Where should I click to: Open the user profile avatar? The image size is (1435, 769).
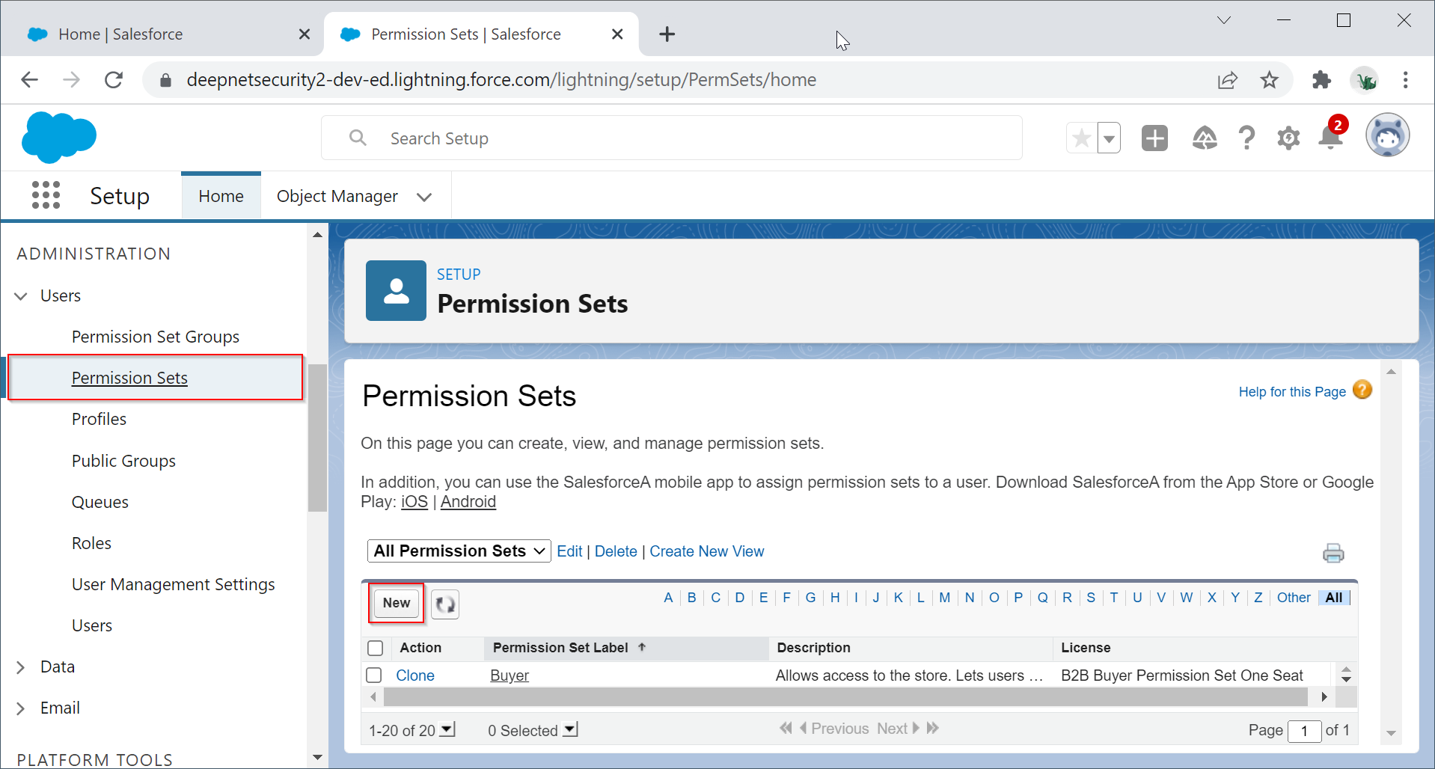pyautogui.click(x=1387, y=136)
